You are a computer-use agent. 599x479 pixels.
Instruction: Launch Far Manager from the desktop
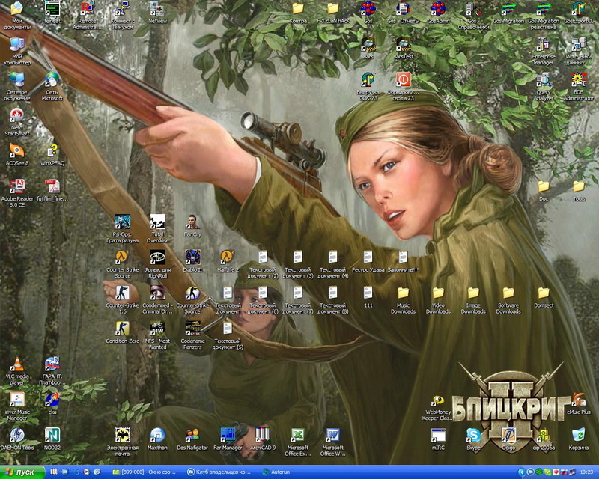tap(228, 435)
